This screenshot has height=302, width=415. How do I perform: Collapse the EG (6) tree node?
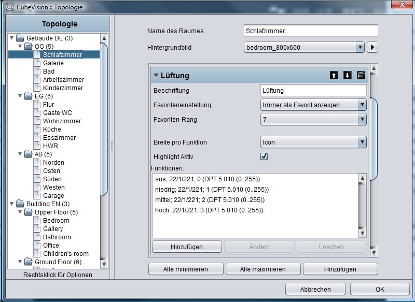coord(20,96)
